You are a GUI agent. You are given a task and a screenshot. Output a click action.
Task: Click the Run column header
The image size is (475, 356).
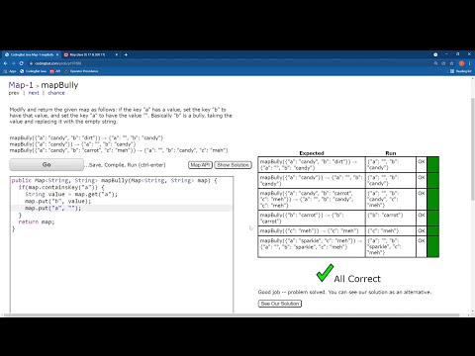point(391,153)
